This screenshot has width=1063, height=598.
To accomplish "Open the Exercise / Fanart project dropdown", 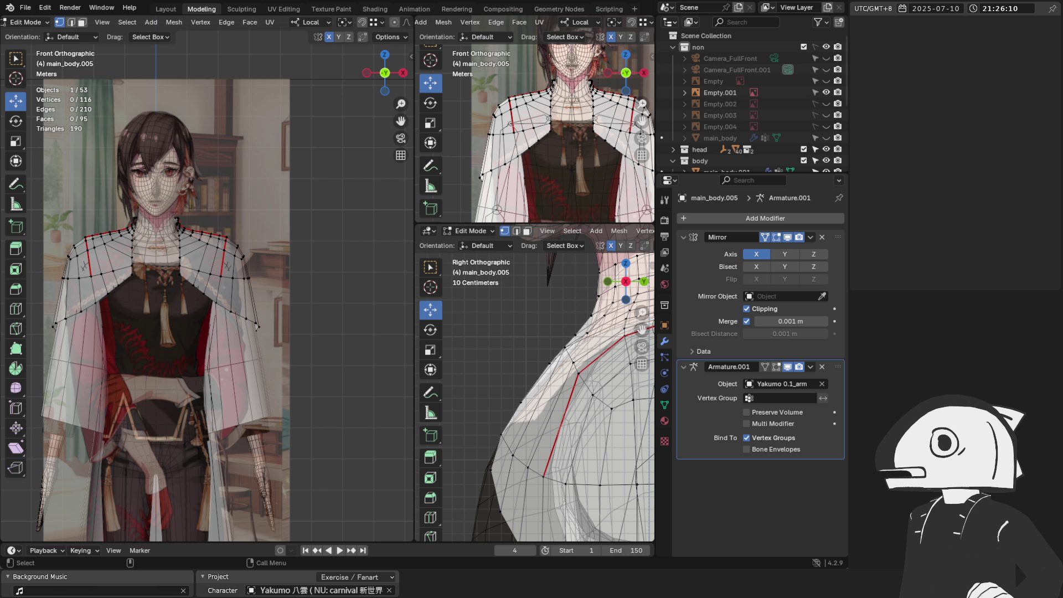I will [357, 577].
